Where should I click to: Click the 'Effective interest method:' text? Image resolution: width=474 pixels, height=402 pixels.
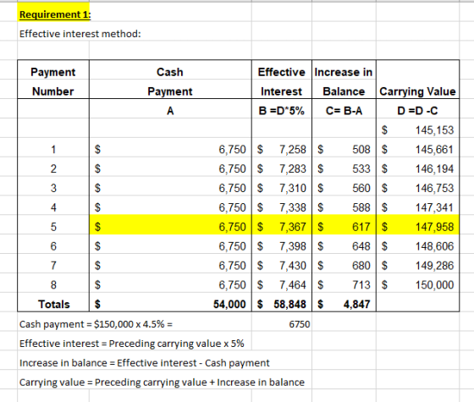pos(80,34)
